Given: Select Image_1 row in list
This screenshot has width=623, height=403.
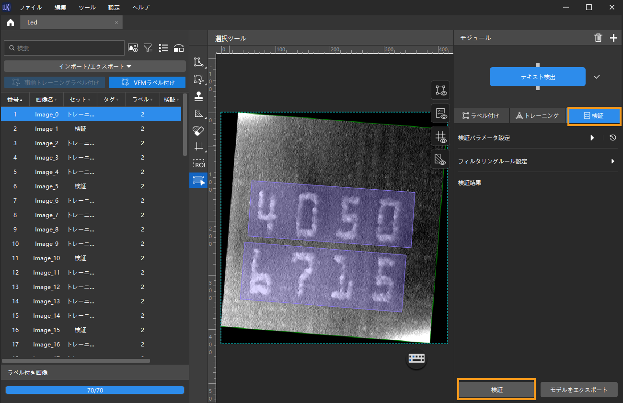Looking at the screenshot, I should pyautogui.click(x=91, y=129).
